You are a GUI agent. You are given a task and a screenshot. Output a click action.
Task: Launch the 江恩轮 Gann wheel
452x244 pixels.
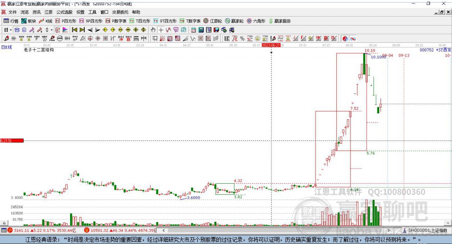(x=213, y=21)
